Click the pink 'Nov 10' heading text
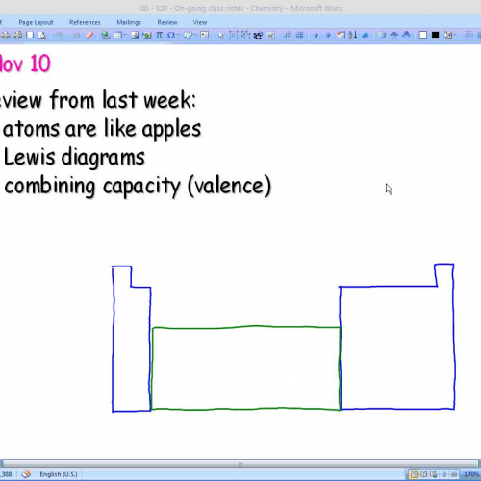Viewport: 481px width, 481px height. point(25,63)
